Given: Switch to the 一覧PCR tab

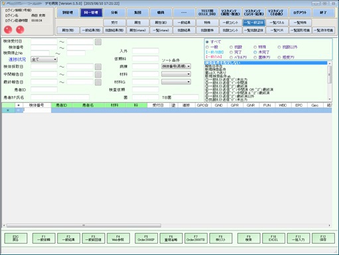Looking at the screenshot, I should tap(277, 30).
